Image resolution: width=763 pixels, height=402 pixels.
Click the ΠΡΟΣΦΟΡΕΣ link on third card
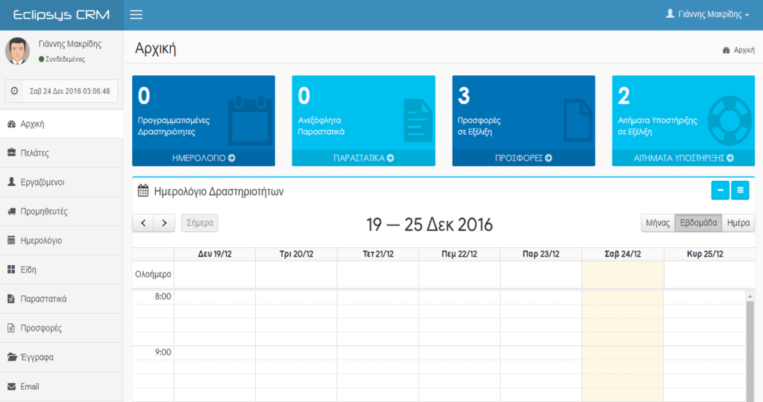[524, 158]
